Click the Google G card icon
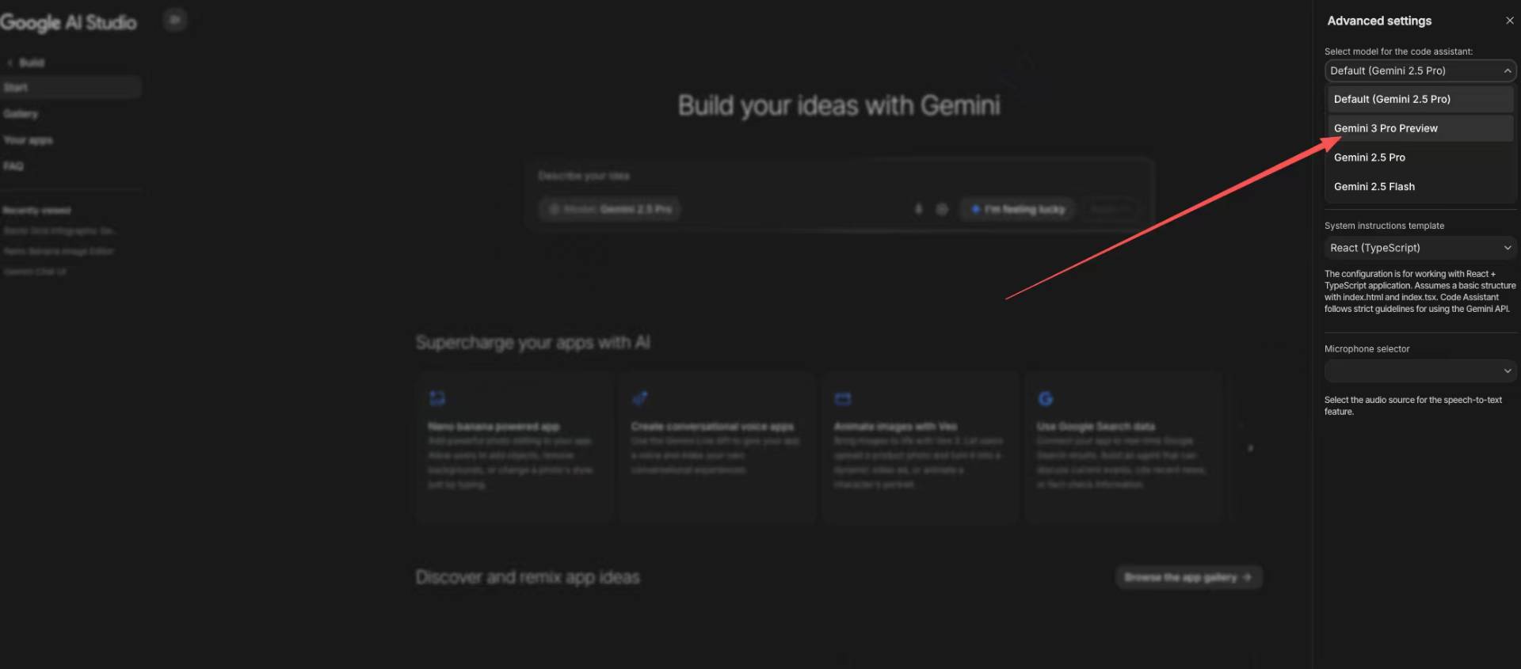 pos(1046,398)
